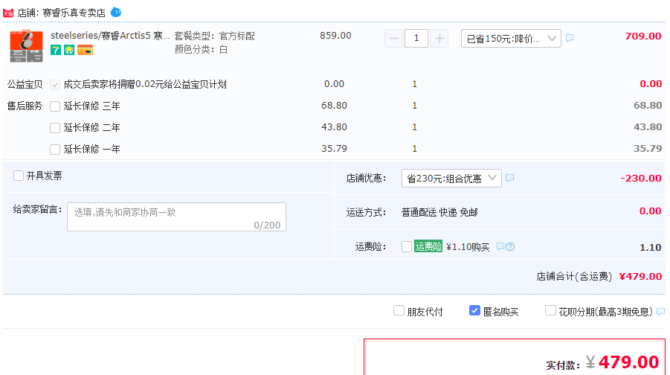Increase quantity with the plus button

439,39
